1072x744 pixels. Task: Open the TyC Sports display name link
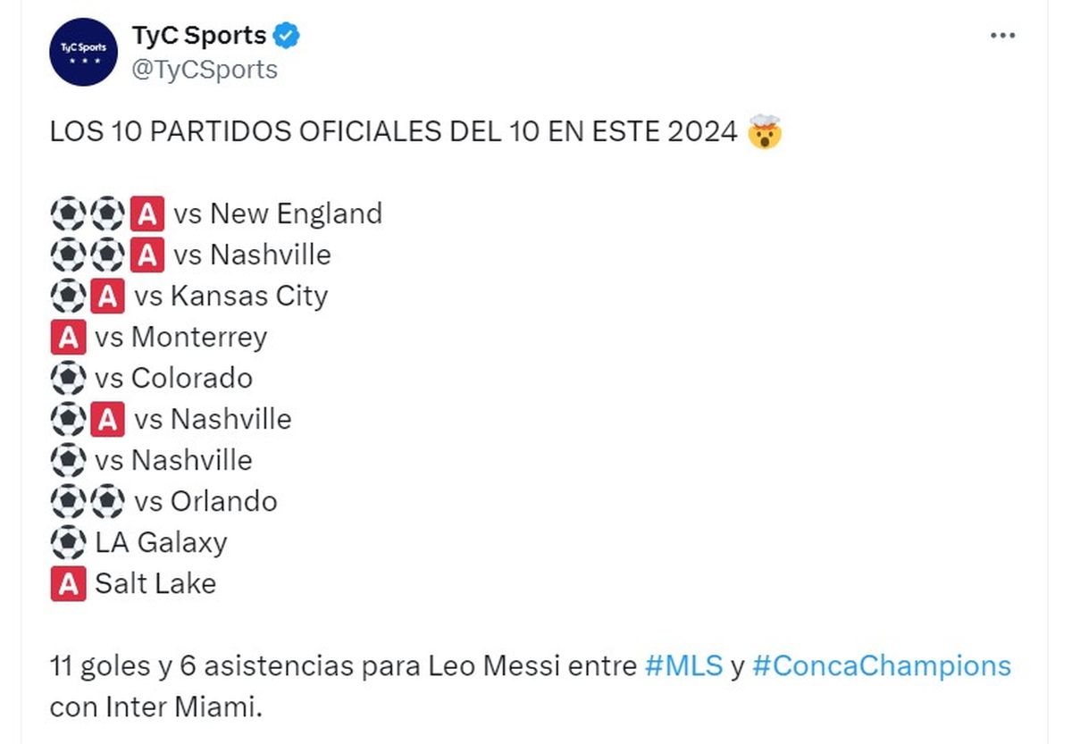199,36
